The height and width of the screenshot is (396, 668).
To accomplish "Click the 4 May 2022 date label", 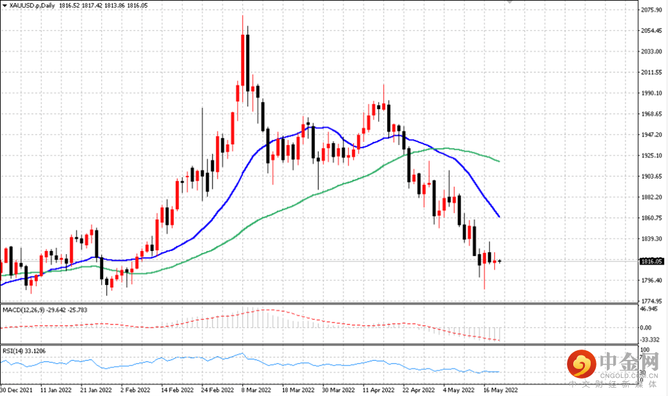I will click(x=459, y=390).
